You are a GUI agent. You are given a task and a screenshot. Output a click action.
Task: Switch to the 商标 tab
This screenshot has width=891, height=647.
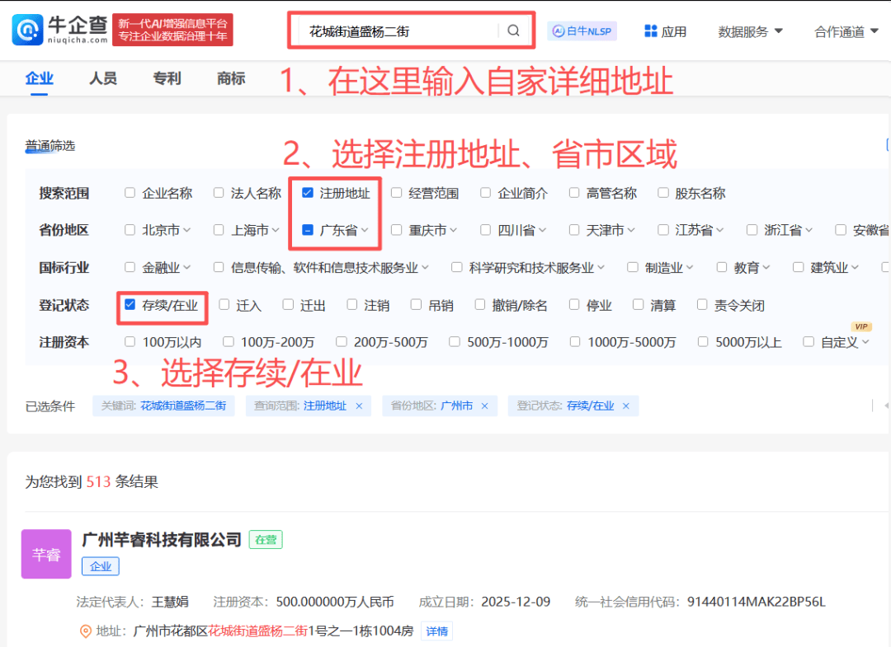click(x=230, y=79)
